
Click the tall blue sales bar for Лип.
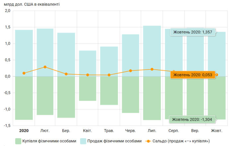152,50
